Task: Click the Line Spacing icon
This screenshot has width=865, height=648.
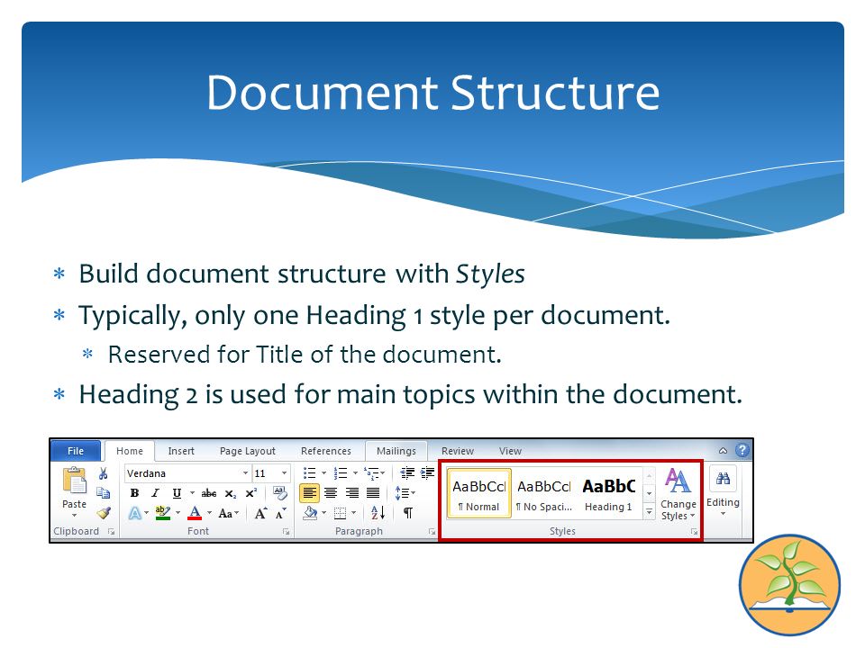Action: click(x=402, y=493)
